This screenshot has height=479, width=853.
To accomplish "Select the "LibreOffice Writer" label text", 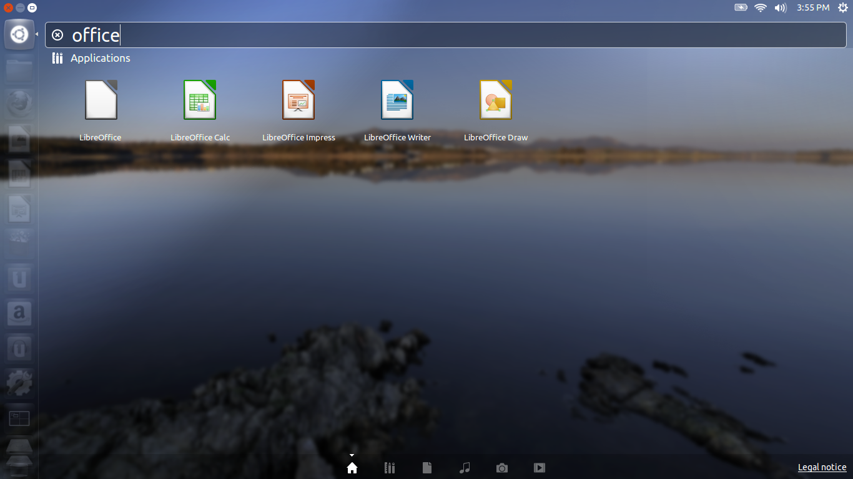I will tap(397, 137).
